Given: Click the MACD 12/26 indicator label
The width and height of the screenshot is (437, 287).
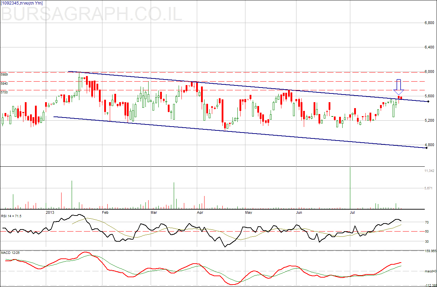Looking at the screenshot, I should tap(10, 252).
